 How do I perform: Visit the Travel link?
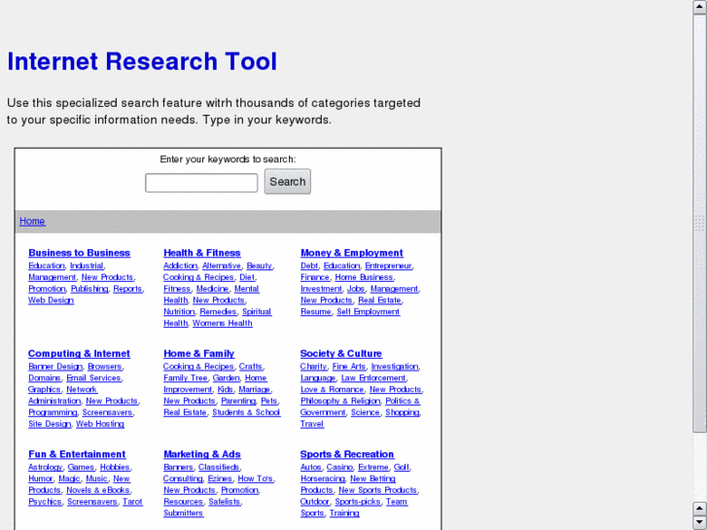tap(312, 424)
